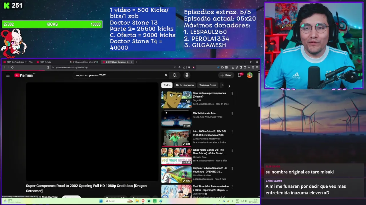This screenshot has height=205, width=366.
Task: Open the Crear video menu
Action: (x=226, y=75)
